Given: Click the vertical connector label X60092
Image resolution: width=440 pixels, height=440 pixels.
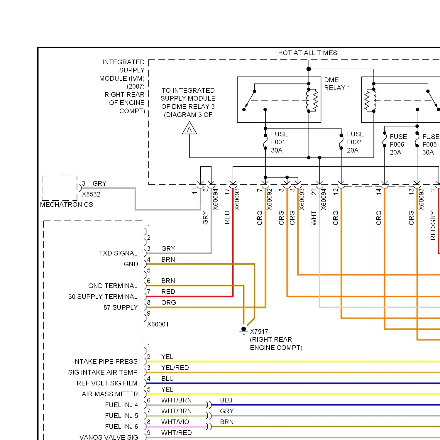Looking at the screenshot, I should [x=269, y=199].
